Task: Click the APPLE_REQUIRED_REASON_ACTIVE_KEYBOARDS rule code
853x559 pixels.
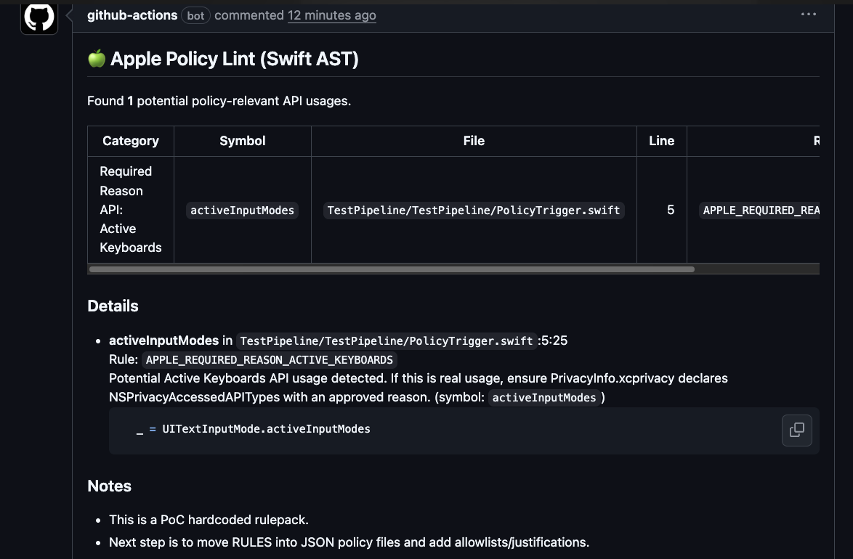Action: [270, 360]
